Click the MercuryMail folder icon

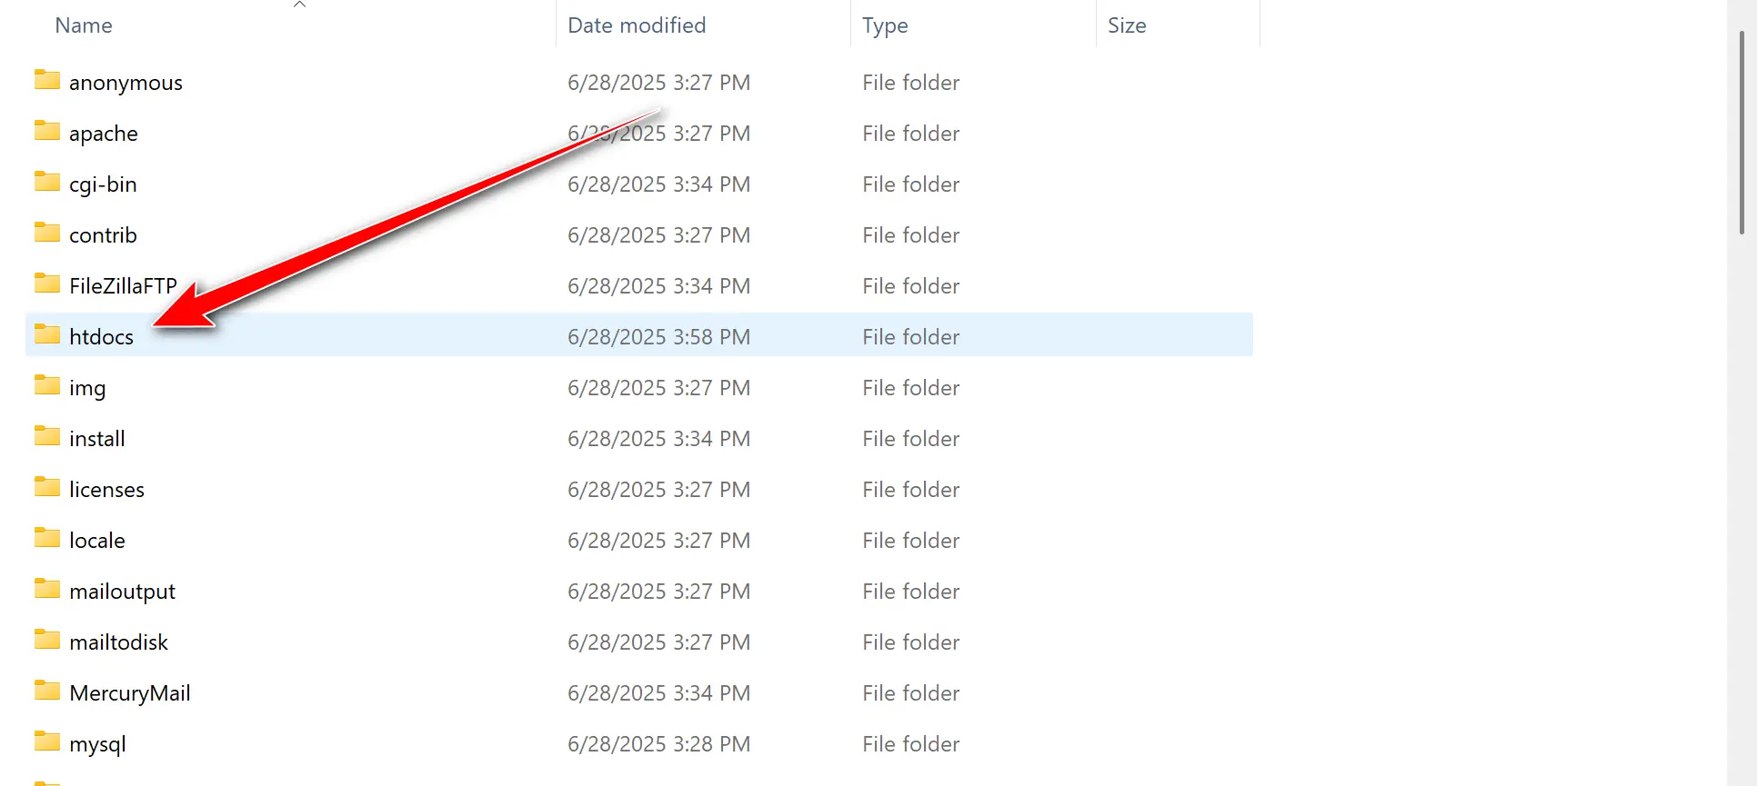point(47,691)
